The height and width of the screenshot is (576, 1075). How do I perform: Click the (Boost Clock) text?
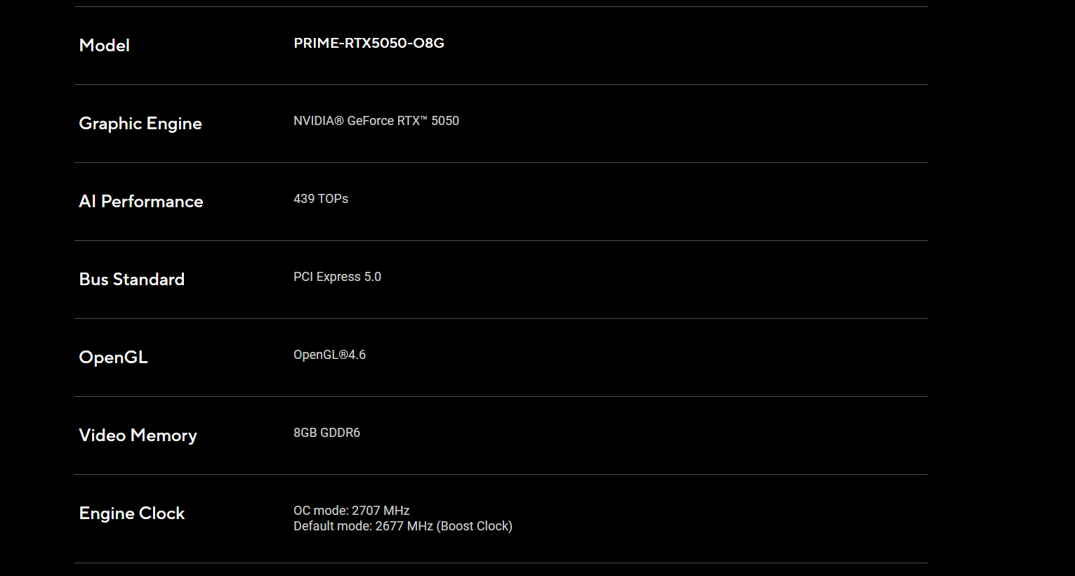(x=475, y=526)
